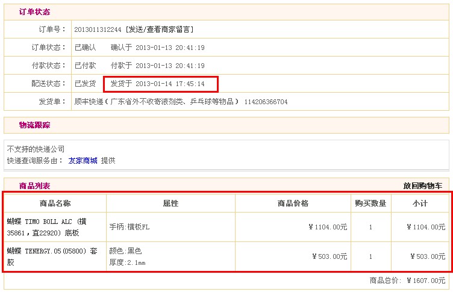Click 放回购物车 to re-add items
This screenshot has width=453, height=292.
tap(422, 186)
